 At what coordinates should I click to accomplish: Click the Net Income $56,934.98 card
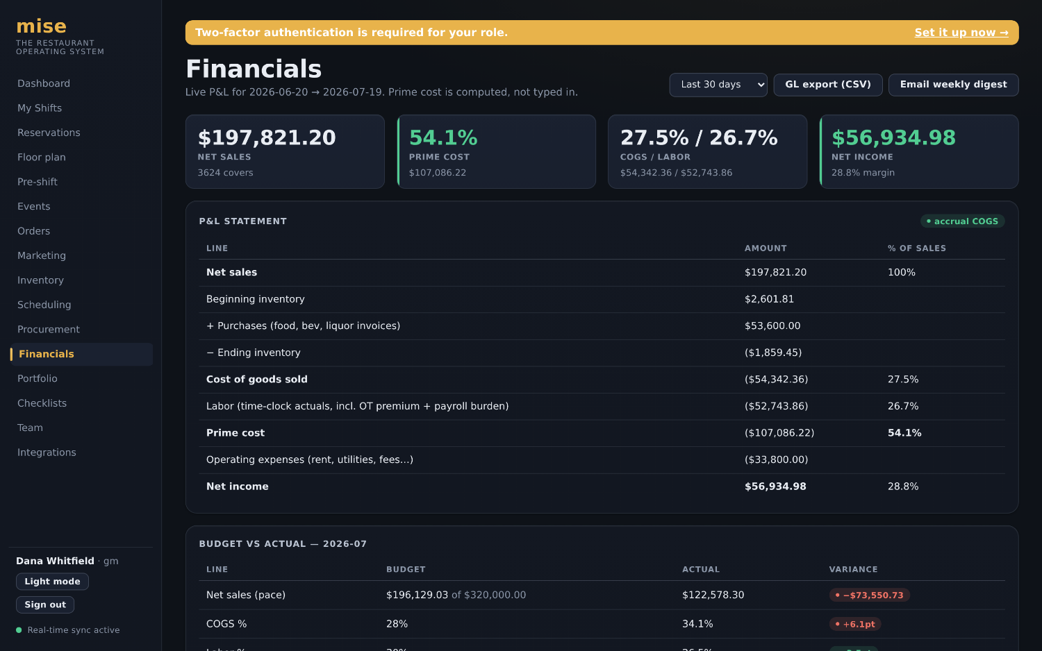(x=919, y=152)
